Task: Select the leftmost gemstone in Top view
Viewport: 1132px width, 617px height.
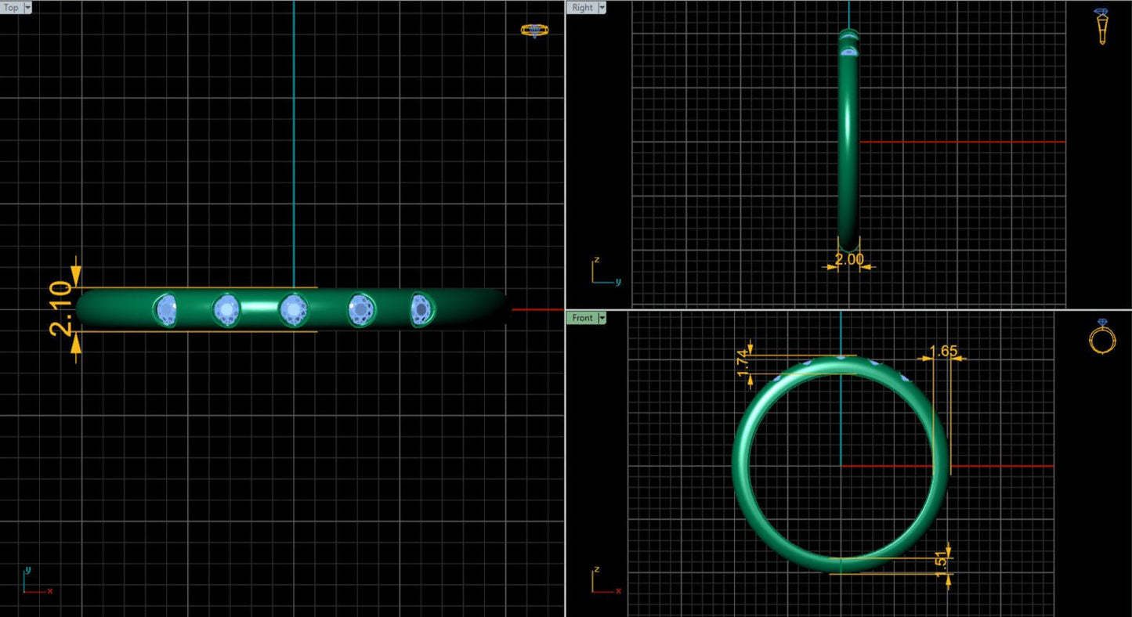Action: (166, 309)
